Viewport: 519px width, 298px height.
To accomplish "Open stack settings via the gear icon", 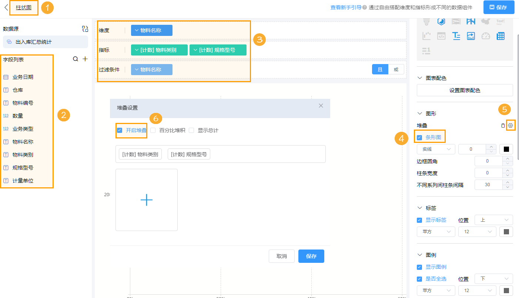I will (511, 125).
